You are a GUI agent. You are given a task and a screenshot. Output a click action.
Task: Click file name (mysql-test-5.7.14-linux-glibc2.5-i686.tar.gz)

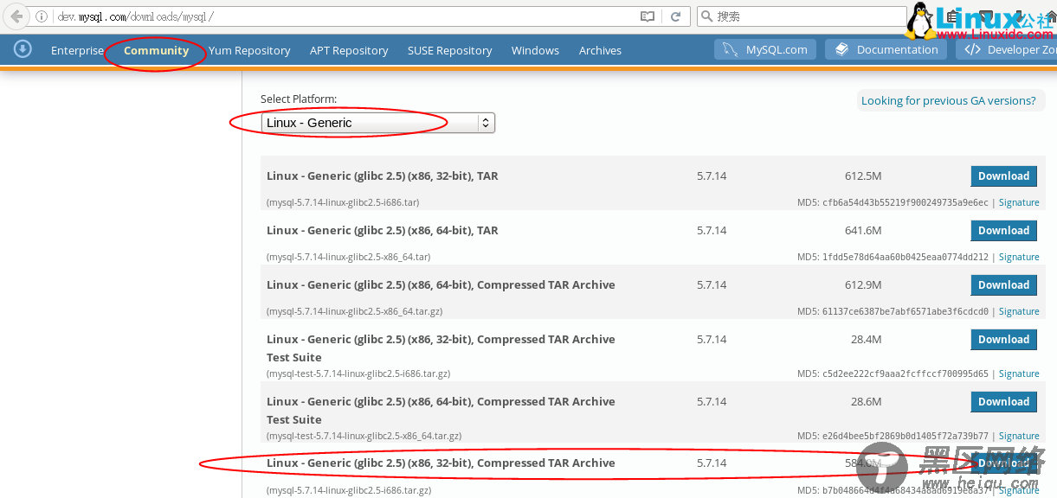point(358,373)
